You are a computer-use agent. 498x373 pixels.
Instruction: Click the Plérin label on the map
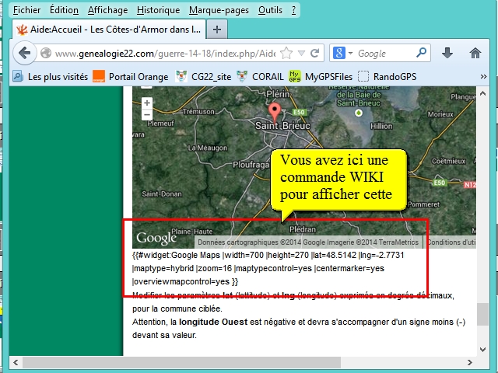pos(279,94)
